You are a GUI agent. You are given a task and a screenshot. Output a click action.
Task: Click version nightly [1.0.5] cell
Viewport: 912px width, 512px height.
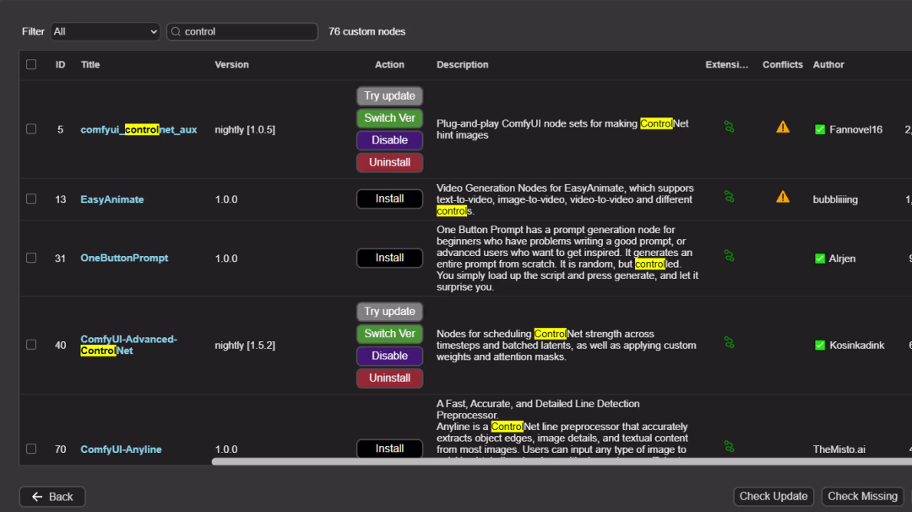click(245, 129)
